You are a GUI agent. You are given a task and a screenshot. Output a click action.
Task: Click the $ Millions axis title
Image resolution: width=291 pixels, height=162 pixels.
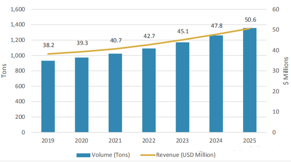(x=286, y=71)
